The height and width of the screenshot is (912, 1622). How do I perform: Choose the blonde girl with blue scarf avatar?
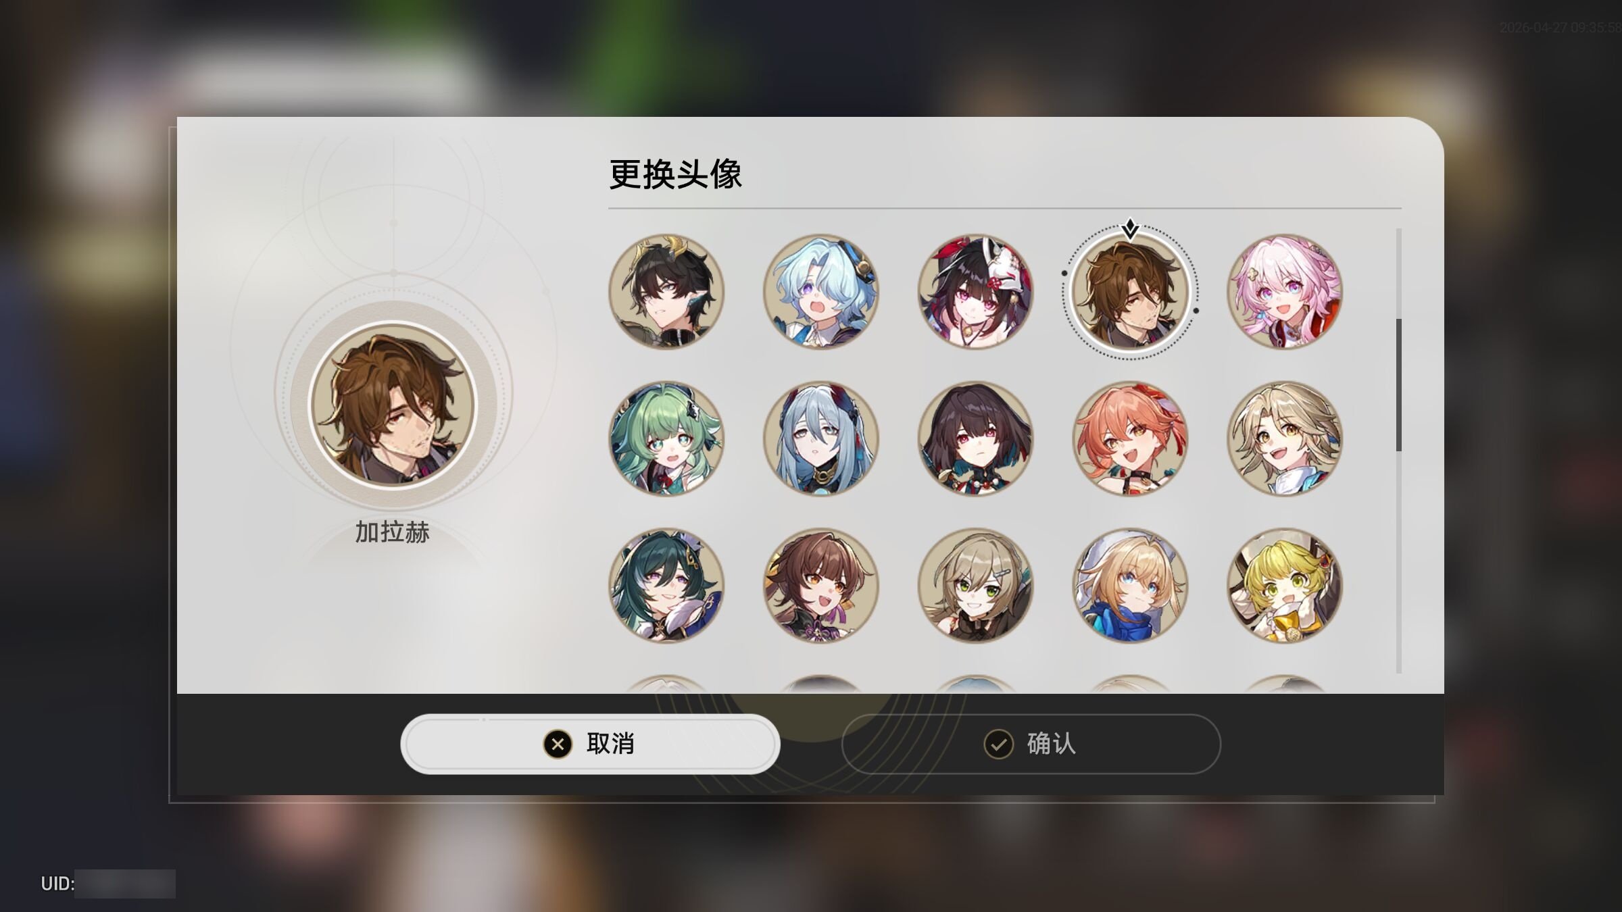point(1130,585)
